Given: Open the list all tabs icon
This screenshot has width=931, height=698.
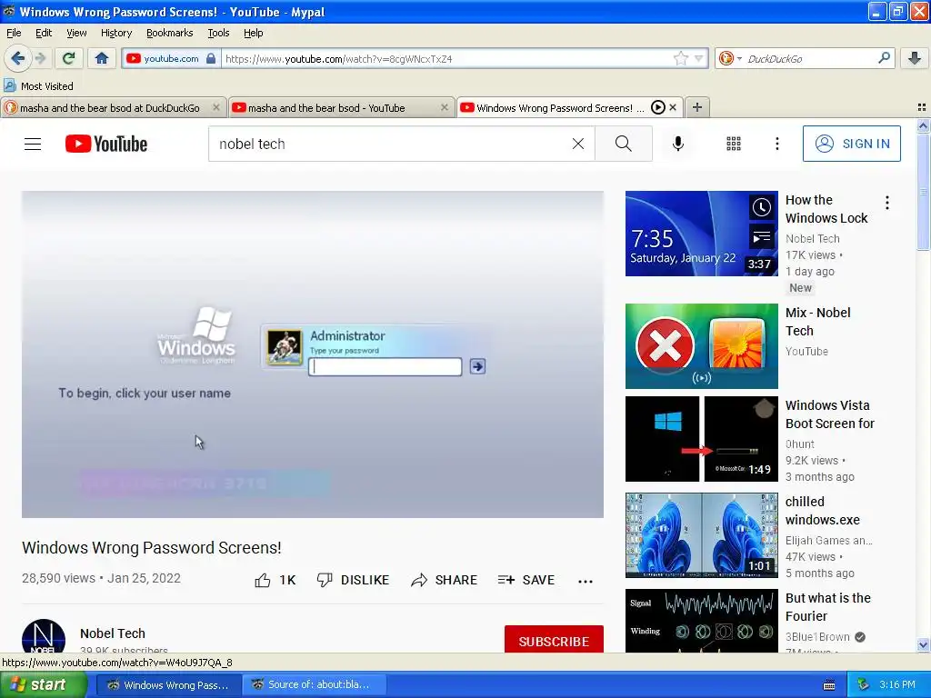Looking at the screenshot, I should pos(922,107).
